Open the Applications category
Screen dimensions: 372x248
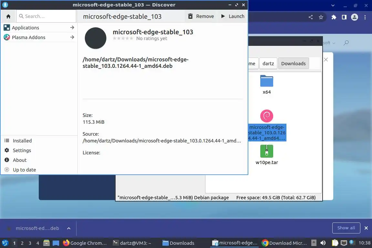click(39, 27)
